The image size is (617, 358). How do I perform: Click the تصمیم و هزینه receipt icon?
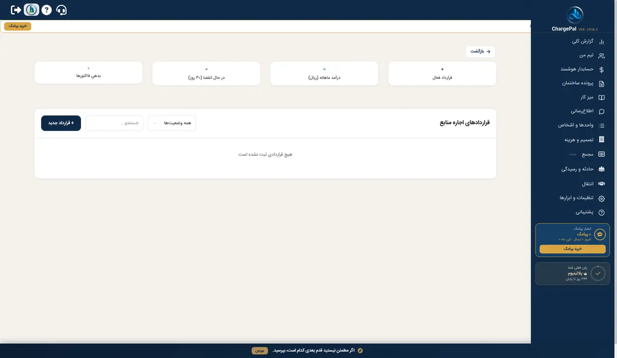pos(601,139)
